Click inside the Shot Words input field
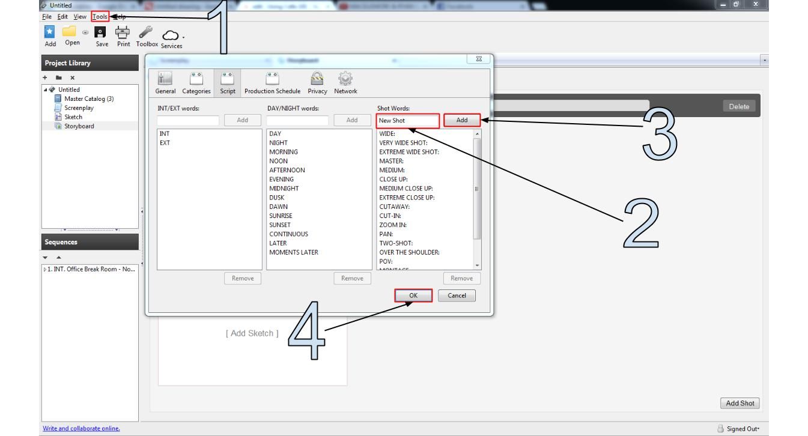The width and height of the screenshot is (808, 436). pyautogui.click(x=407, y=120)
